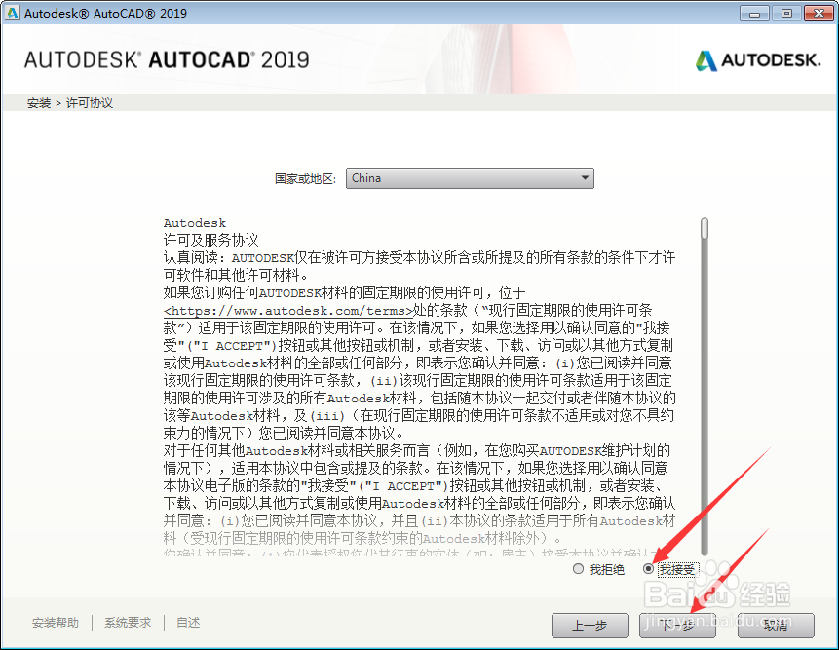Click the AutoCAD title bar application icon
The height and width of the screenshot is (650, 839).
(x=12, y=13)
